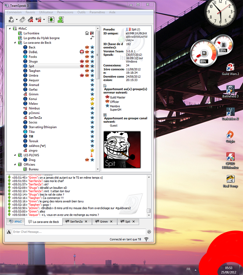Select user Umbra
Viewport: 243px width, 275px height.
click(33, 75)
